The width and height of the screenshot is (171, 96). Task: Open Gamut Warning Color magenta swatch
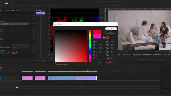[14, 53]
